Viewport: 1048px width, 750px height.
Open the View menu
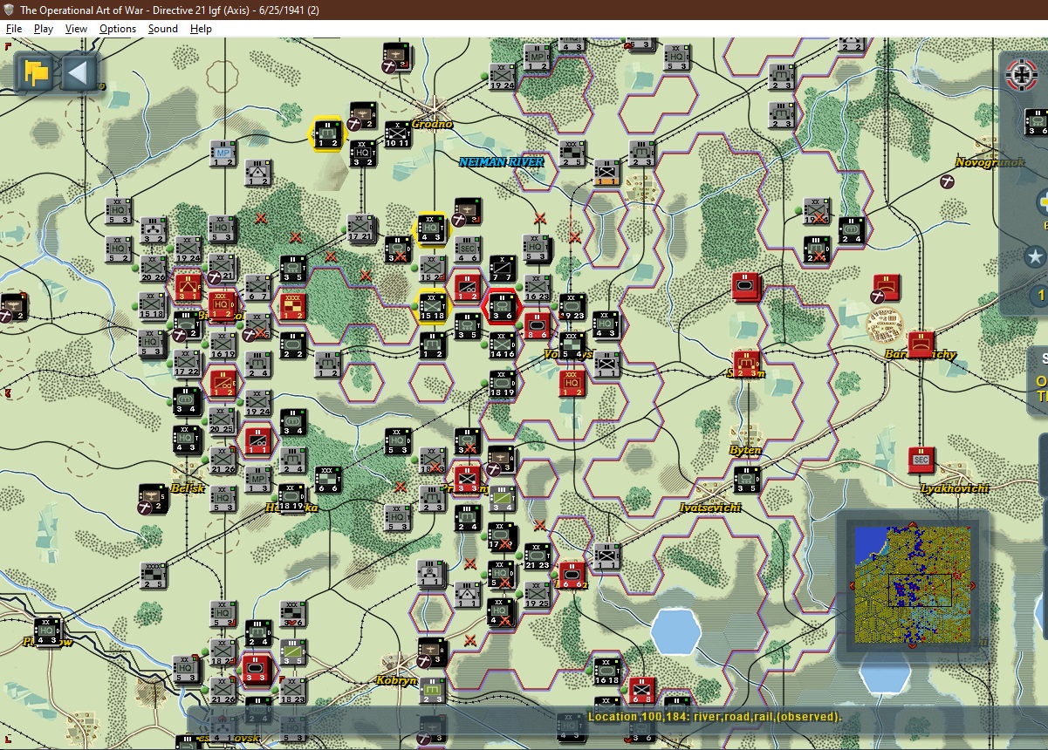tap(77, 29)
